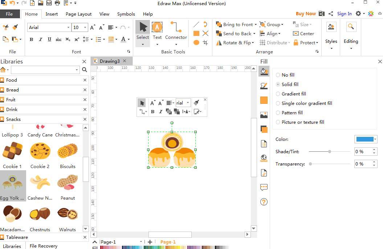
Task: Click the share icon
Action: pos(331,14)
